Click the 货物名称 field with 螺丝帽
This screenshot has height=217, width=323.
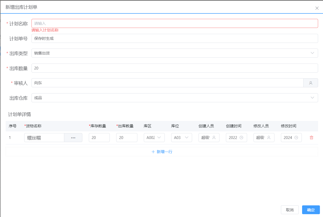click(44, 138)
